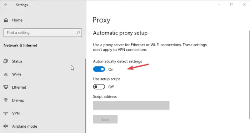Click the search magnifier icon
Screen dimensions: 250x133
pos(78,33)
